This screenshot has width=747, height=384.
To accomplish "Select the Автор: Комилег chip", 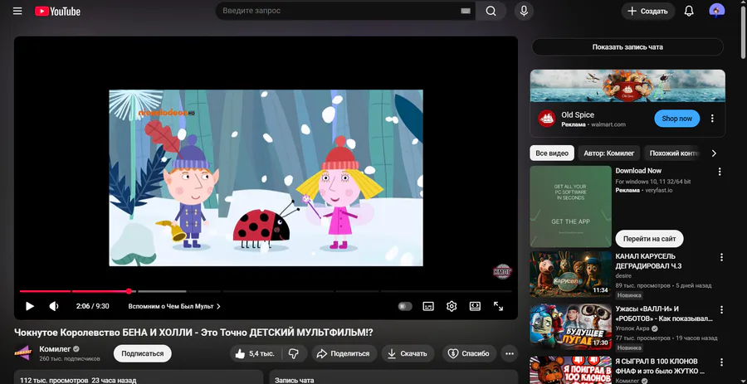I will pyautogui.click(x=609, y=153).
